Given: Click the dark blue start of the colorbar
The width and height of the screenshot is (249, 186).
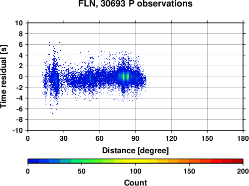Looking at the screenshot, I should point(33,161).
